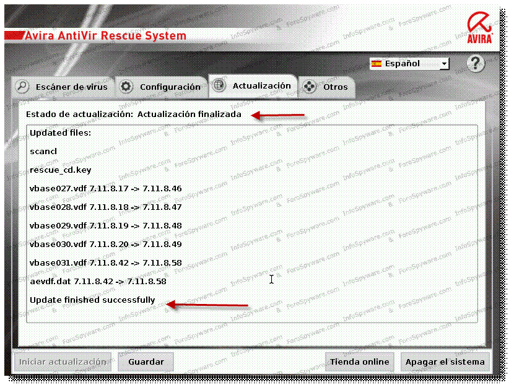The height and width of the screenshot is (390, 514).
Task: Click the aevdf.dat update line
Action: [98, 282]
